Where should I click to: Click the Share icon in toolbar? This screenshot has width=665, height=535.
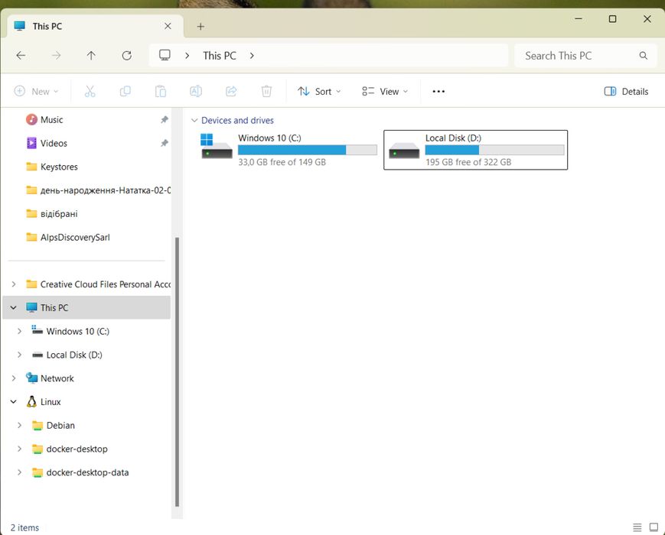231,91
